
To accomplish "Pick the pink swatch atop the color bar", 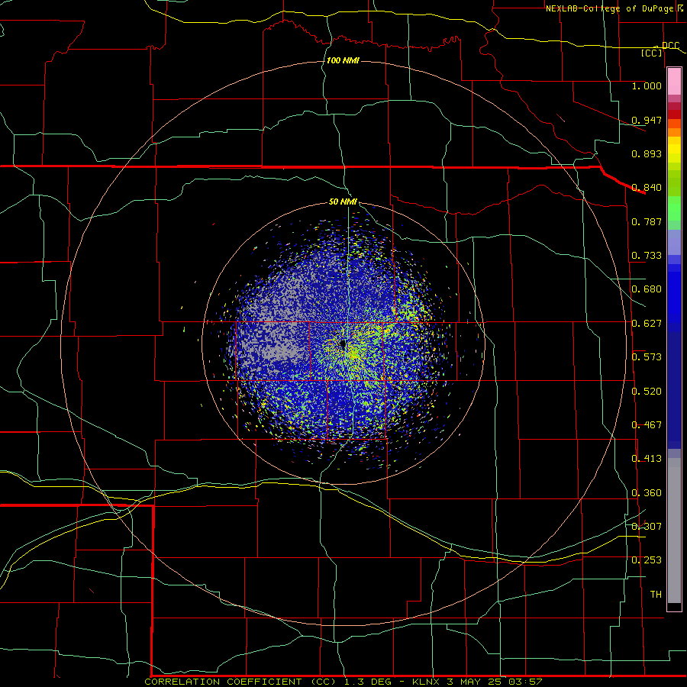I will (x=674, y=81).
